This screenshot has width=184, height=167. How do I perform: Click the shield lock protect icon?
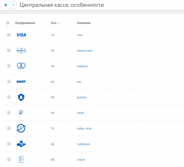point(21,97)
